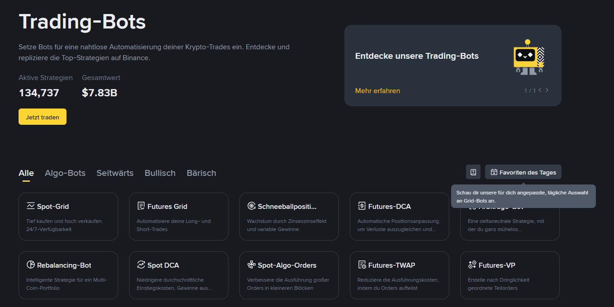Open the Futures-VP card
The height and width of the screenshot is (307, 614).
tap(510, 275)
